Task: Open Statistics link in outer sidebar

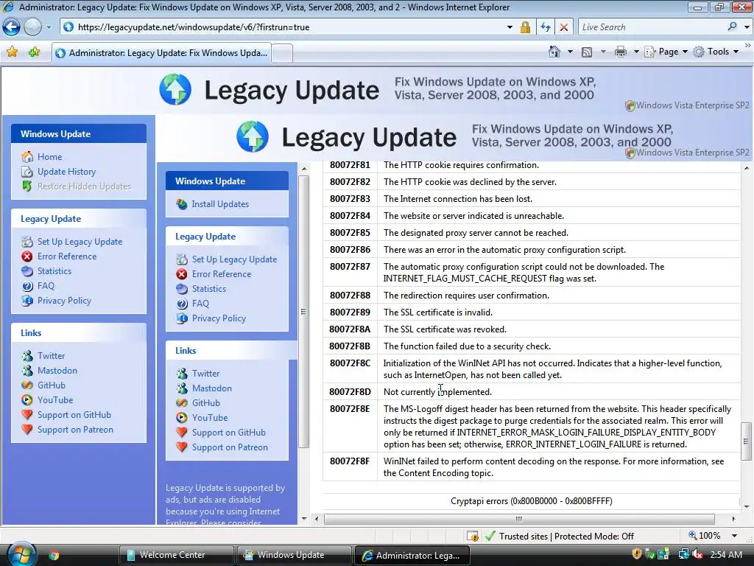Action: (54, 271)
